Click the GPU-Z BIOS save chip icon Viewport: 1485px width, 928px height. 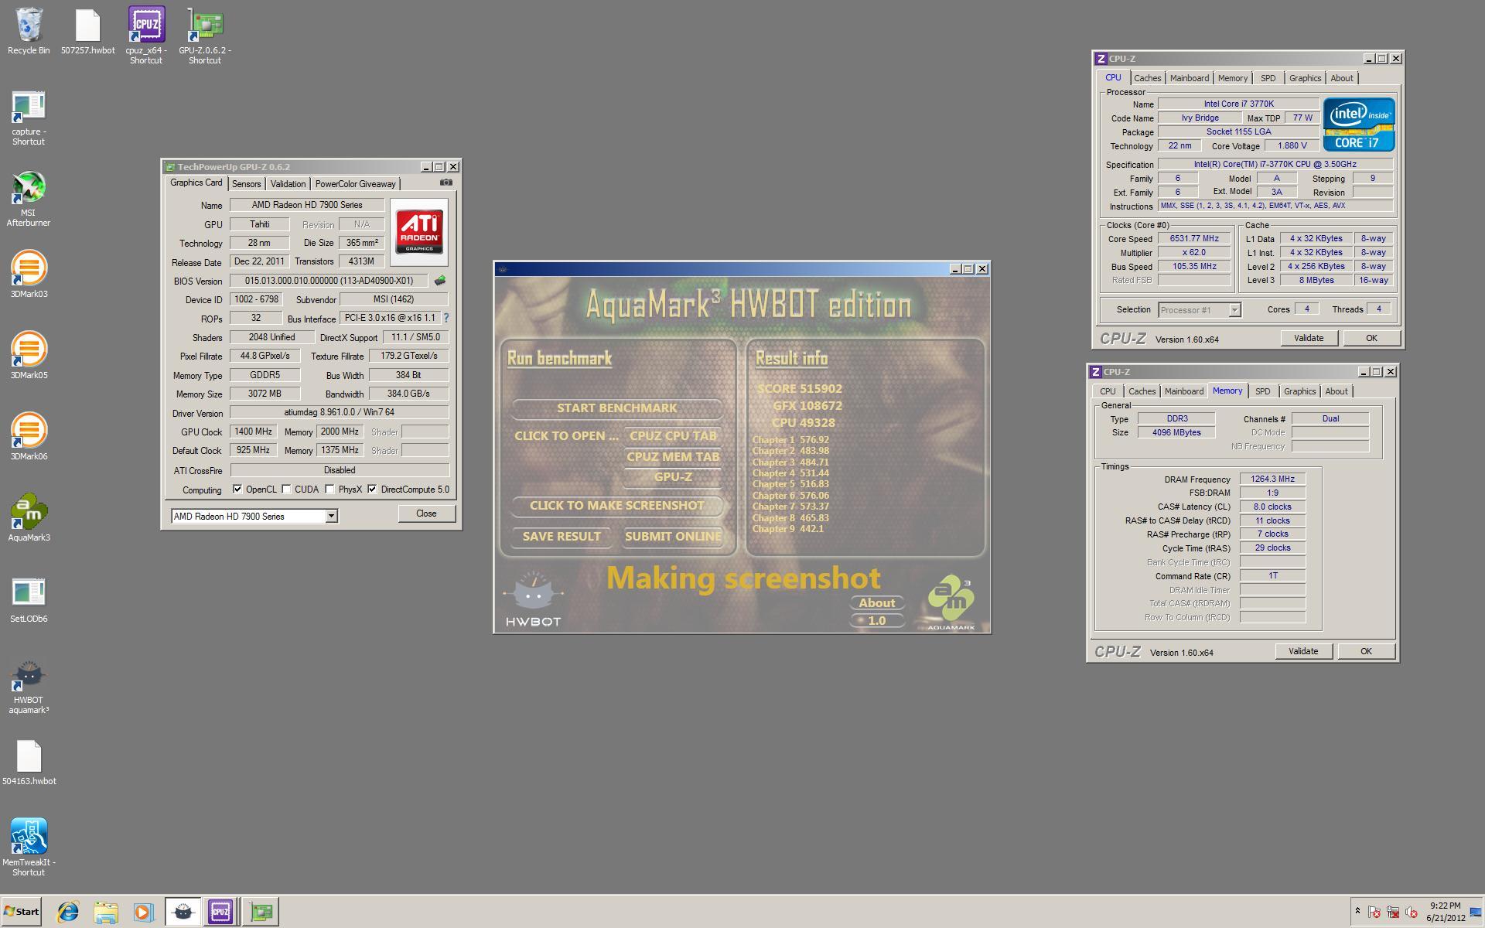(440, 281)
